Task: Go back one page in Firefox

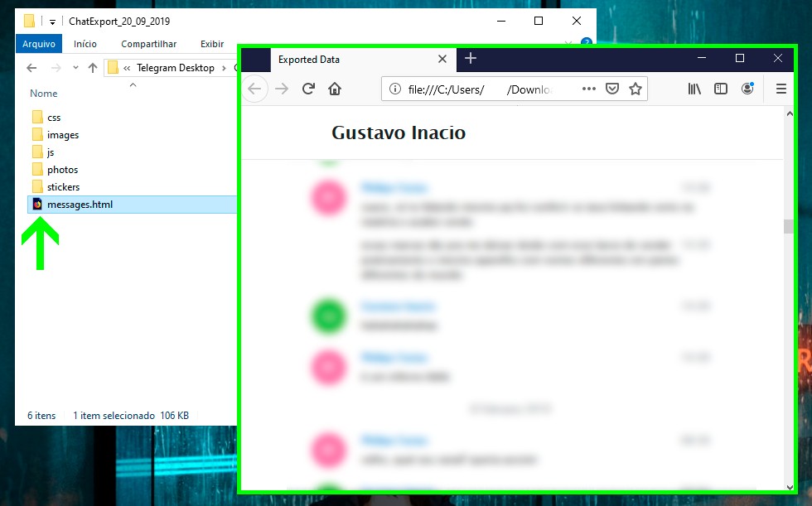Action: (x=255, y=89)
